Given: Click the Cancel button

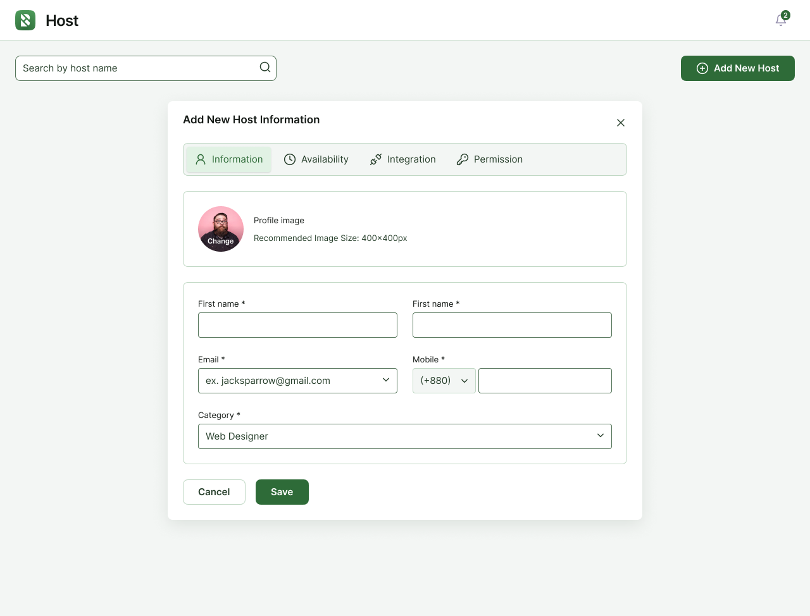Looking at the screenshot, I should (214, 492).
